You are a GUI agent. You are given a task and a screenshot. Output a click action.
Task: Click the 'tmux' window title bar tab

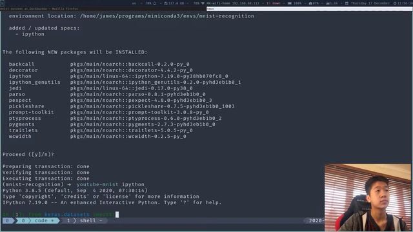(x=309, y=8)
